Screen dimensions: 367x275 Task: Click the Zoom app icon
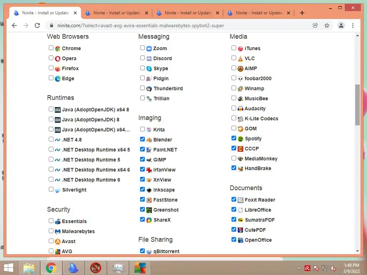pos(149,49)
